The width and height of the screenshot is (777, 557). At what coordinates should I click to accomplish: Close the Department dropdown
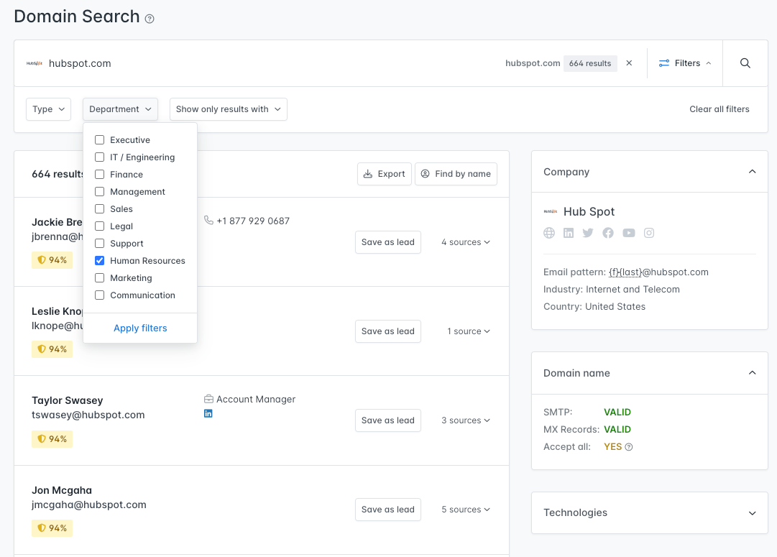click(x=121, y=109)
